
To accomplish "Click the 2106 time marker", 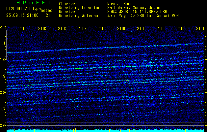I will point(121,28).
